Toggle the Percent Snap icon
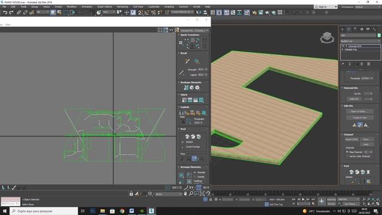Image resolution: width=382 pixels, height=215 pixels. coord(153,13)
